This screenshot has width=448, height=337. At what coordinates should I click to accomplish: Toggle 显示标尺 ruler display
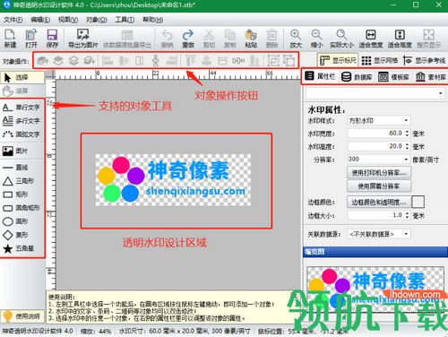(x=338, y=60)
